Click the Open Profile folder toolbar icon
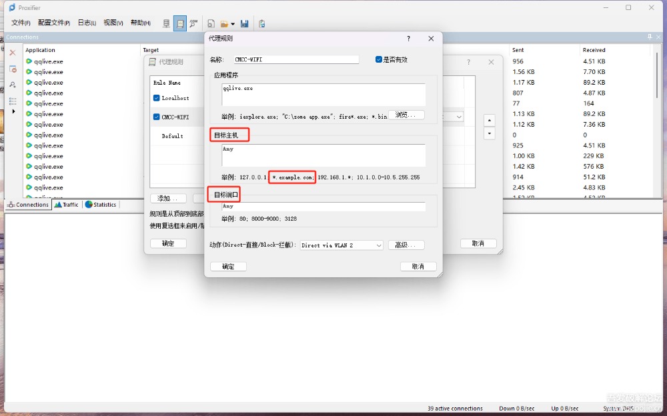The image size is (667, 416). 224,24
